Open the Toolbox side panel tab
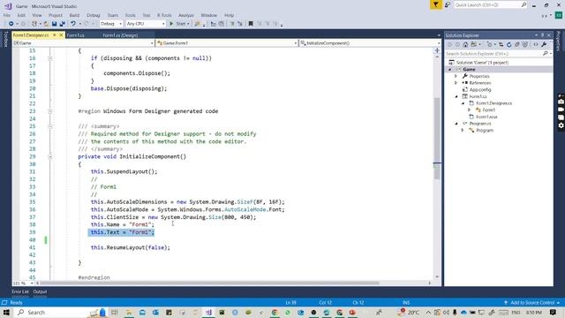 pos(5,40)
